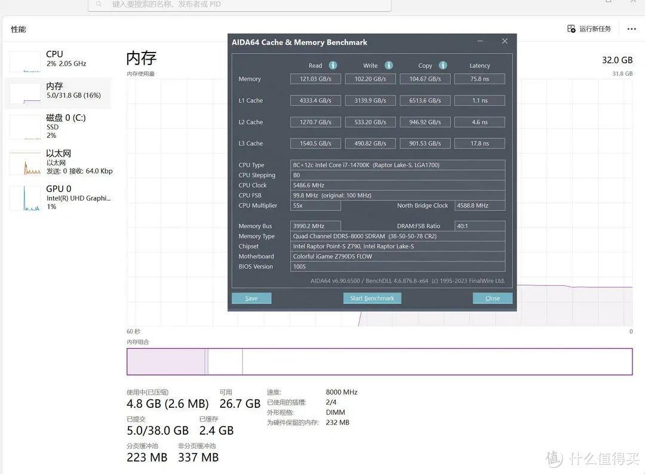Select the Disk 0 (C:) performance item
Screen dimensions: 645x474
coord(58,126)
